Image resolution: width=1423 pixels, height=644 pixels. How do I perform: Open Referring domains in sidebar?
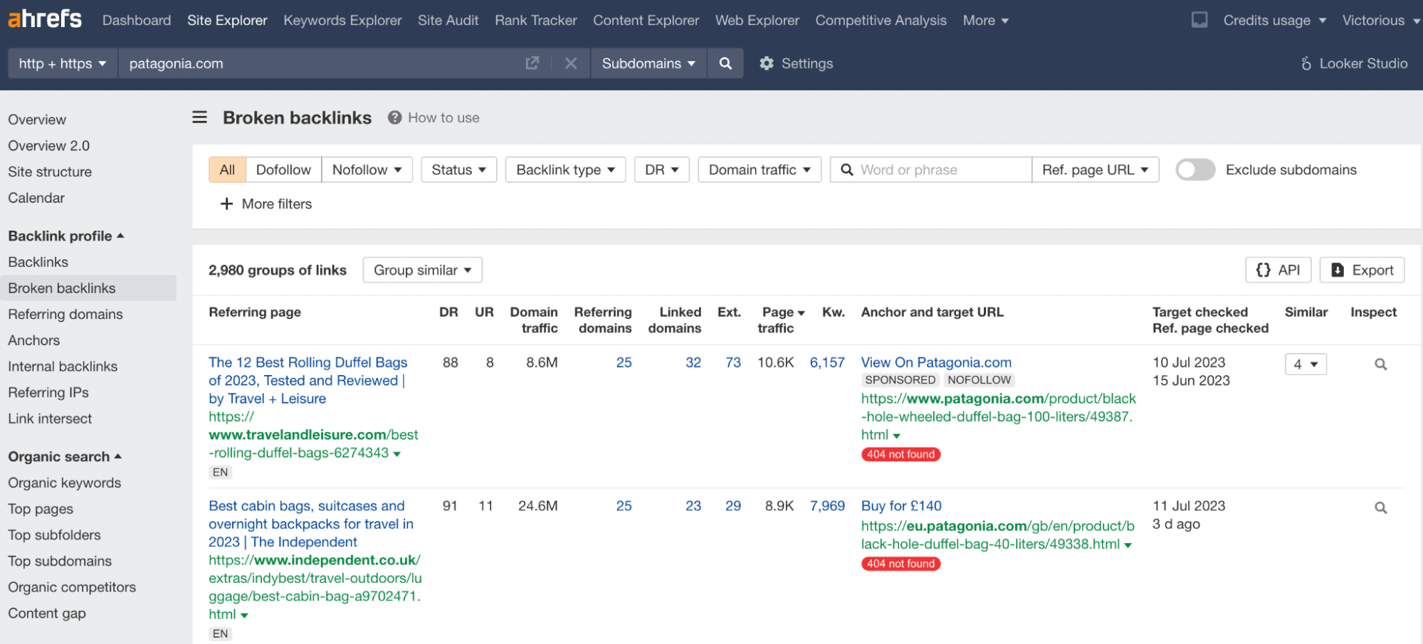coord(65,314)
